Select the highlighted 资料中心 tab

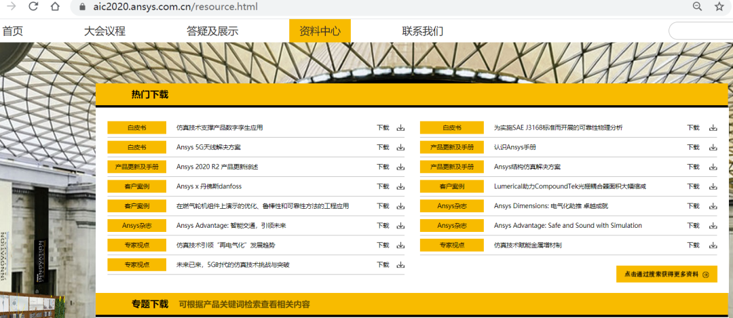320,31
